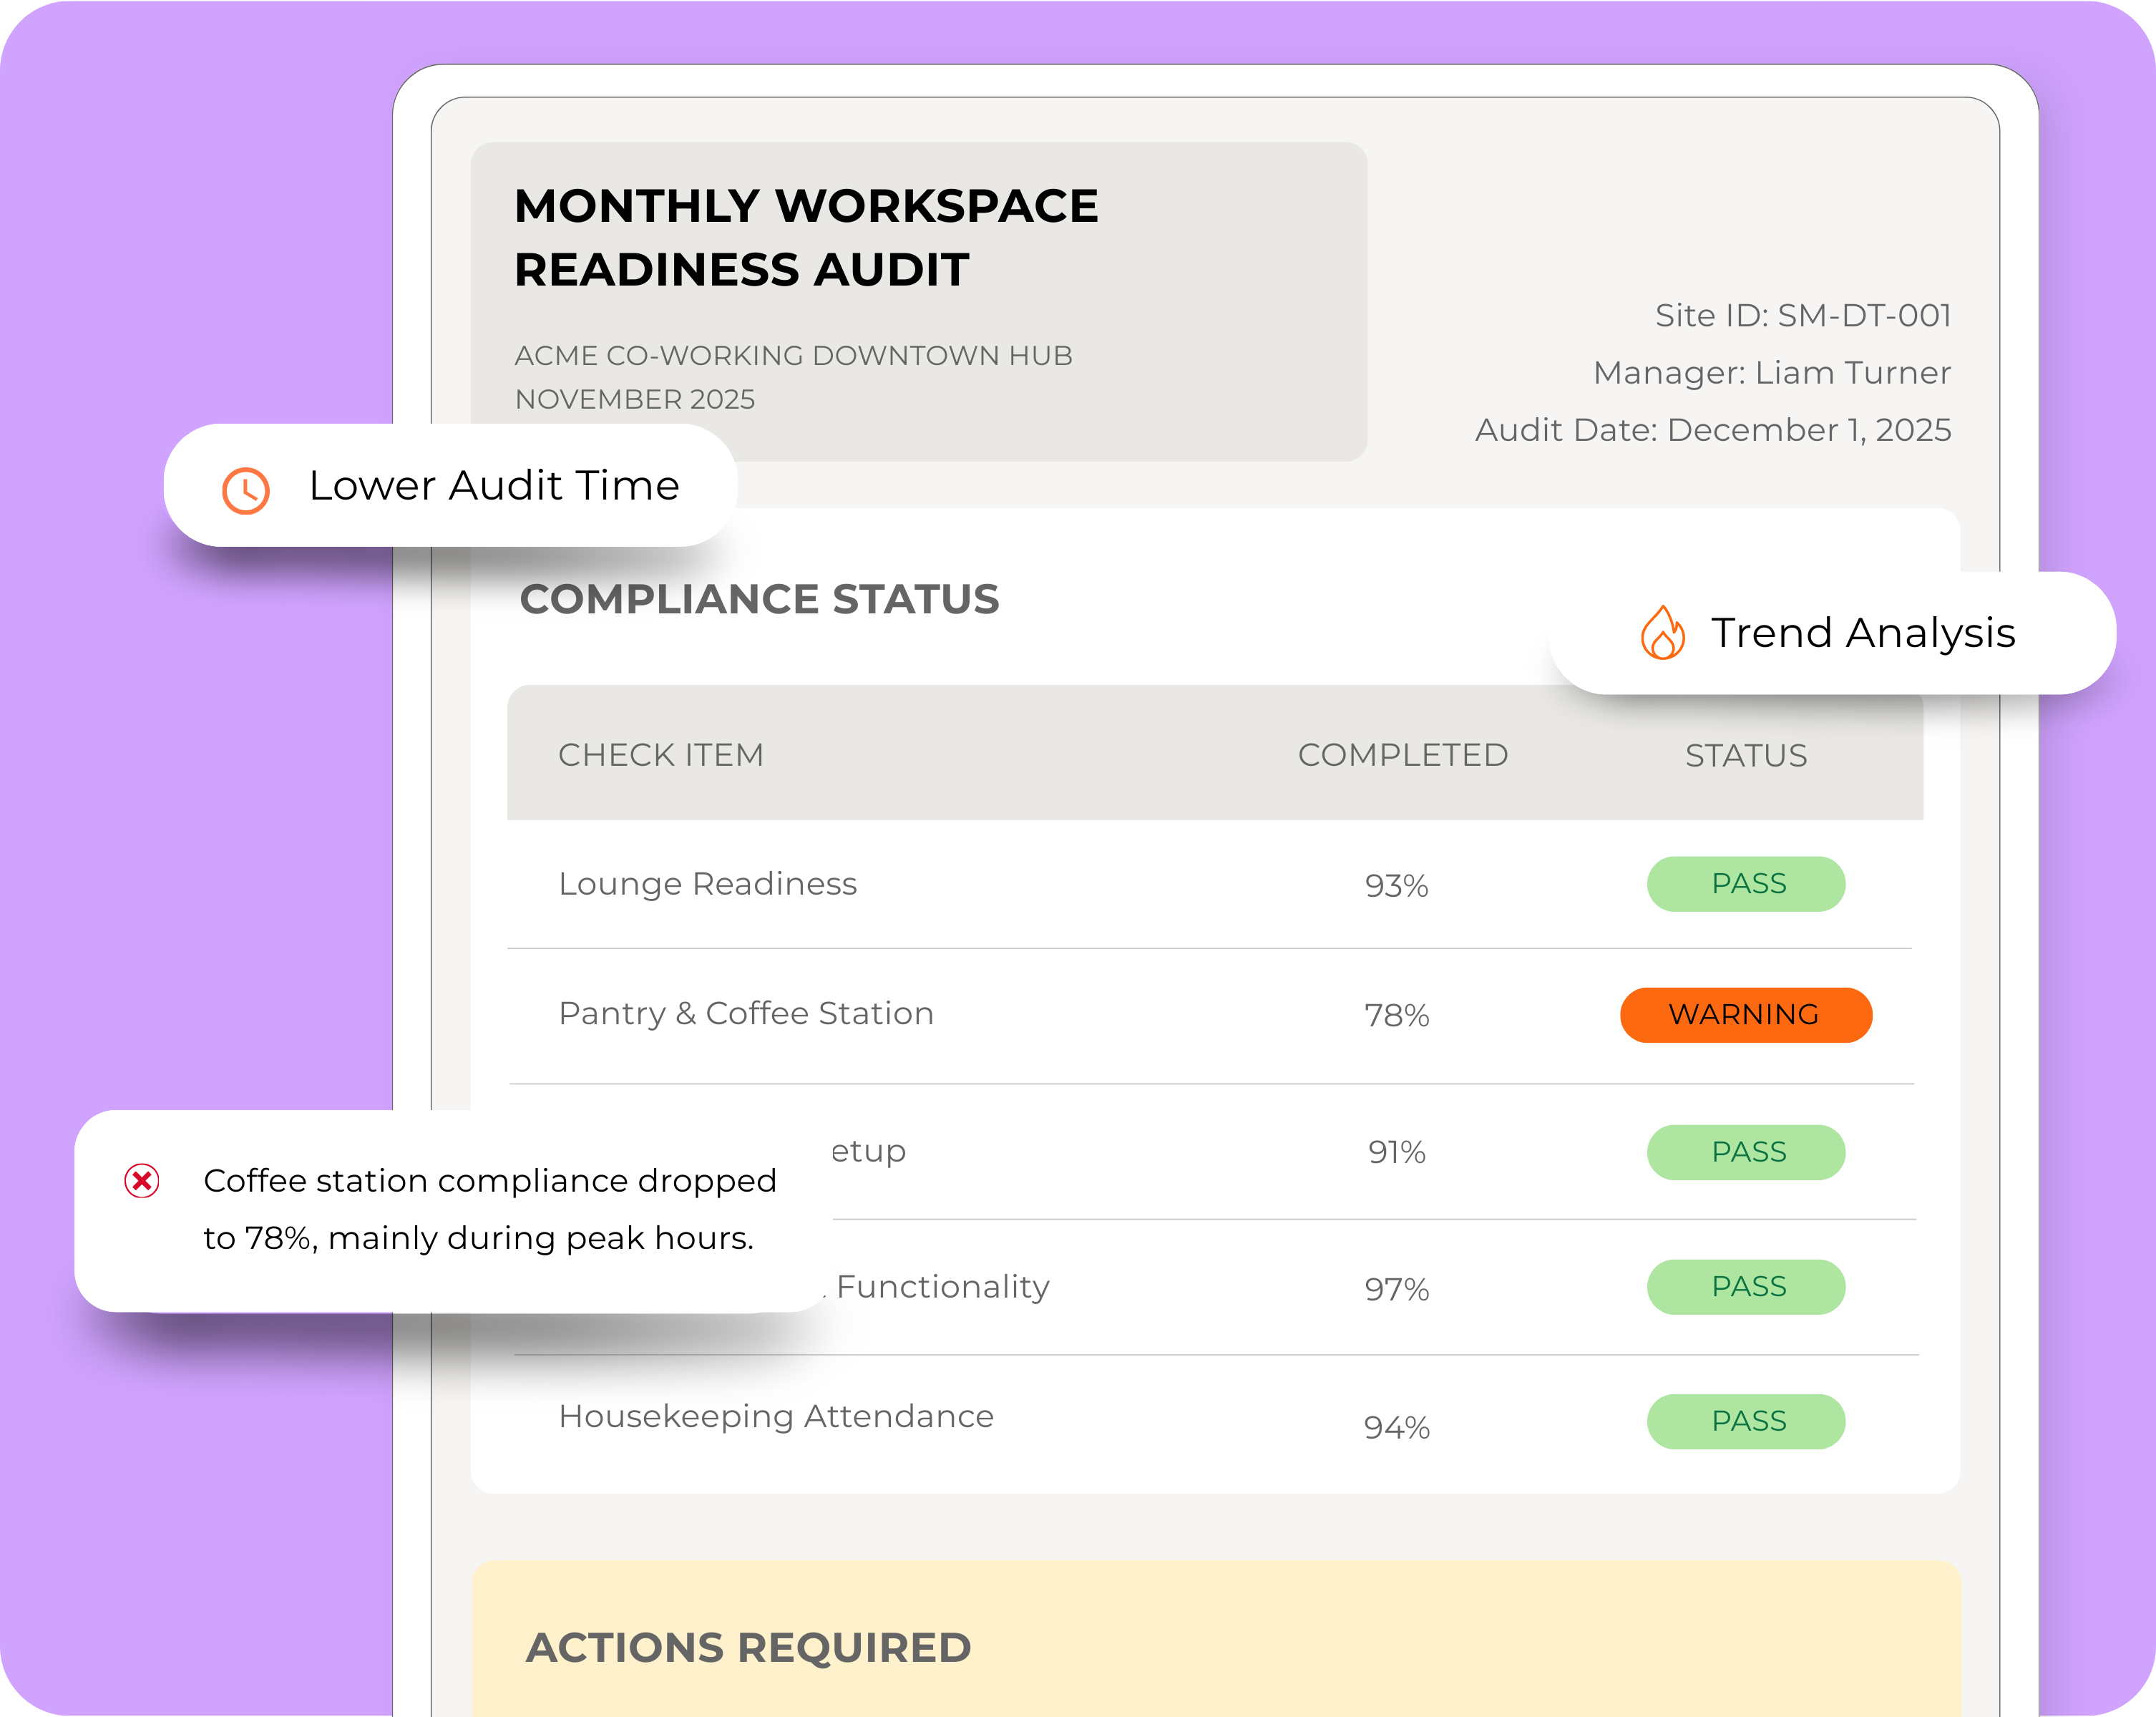Screen dimensions: 2156x1717
Task: Click the red X error icon
Action: [142, 1181]
